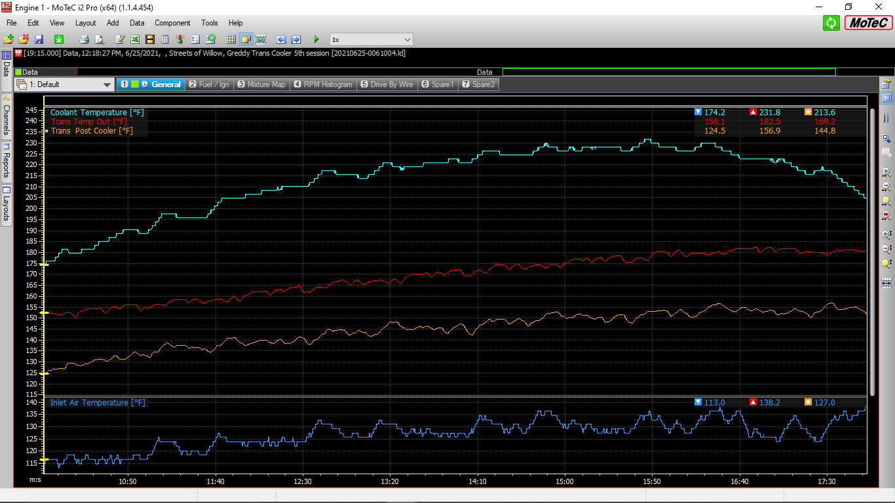Click the horizontal zoom out magnifier
The width and height of the screenshot is (895, 503).
coord(886,187)
